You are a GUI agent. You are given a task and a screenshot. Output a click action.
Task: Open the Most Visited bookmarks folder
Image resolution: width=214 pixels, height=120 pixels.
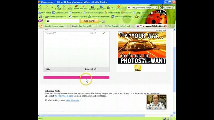(45, 13)
